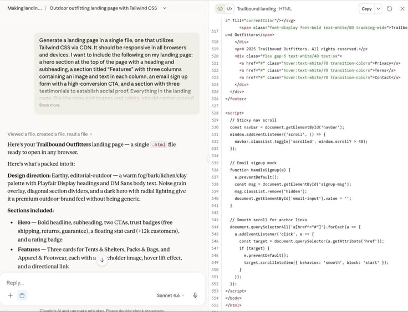408x312 pixels.
Task: Click the panel divider resize handle
Action: pos(208,158)
